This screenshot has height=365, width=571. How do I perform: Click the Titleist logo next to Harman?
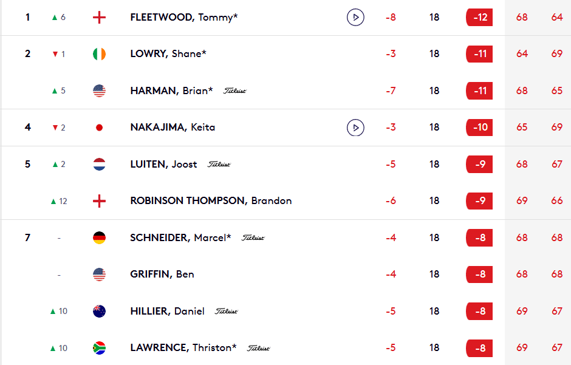(234, 91)
